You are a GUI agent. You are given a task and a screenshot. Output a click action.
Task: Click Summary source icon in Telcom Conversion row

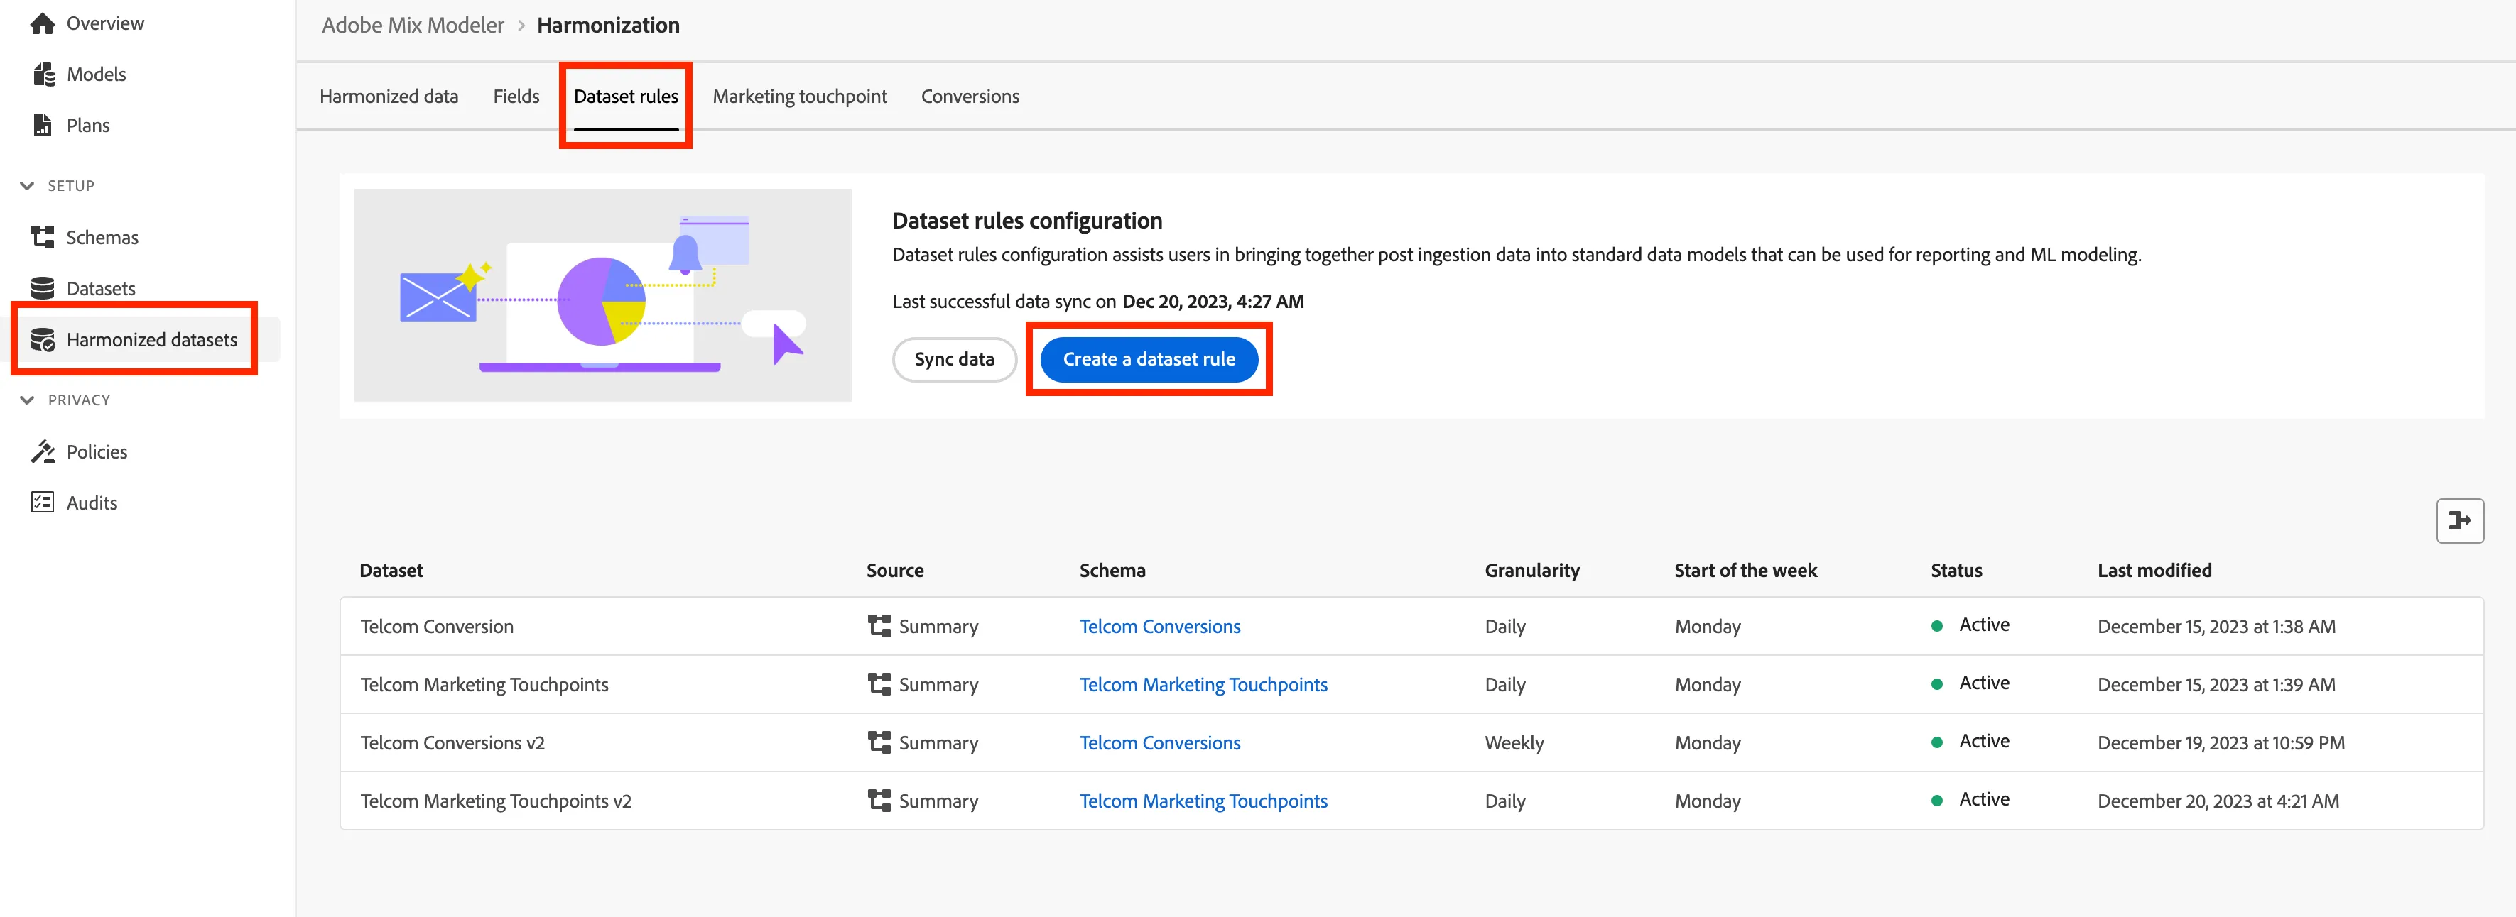879,625
